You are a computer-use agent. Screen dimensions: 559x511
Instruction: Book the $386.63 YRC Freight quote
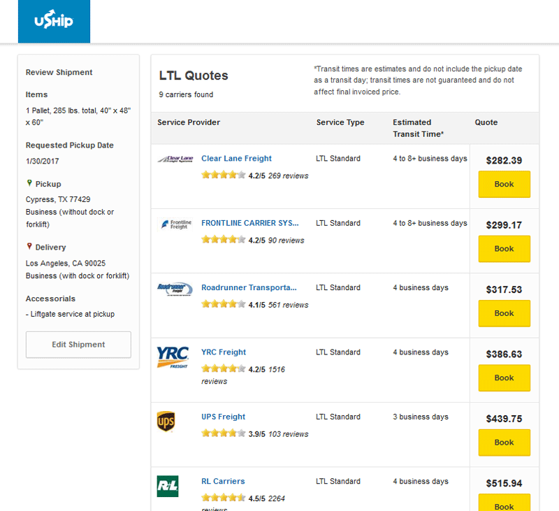(x=504, y=378)
